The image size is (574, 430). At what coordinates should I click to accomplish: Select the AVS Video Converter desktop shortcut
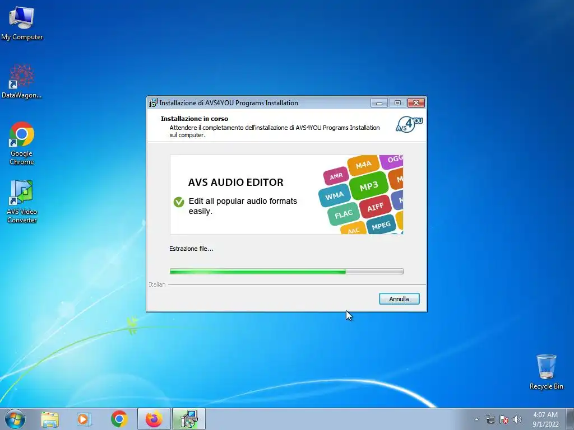(x=22, y=201)
